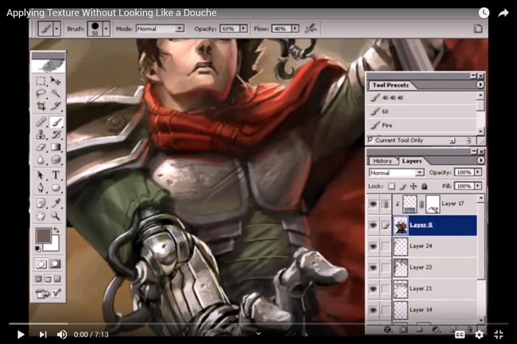Open the foreground color picker
The image size is (517, 344).
coord(43,235)
